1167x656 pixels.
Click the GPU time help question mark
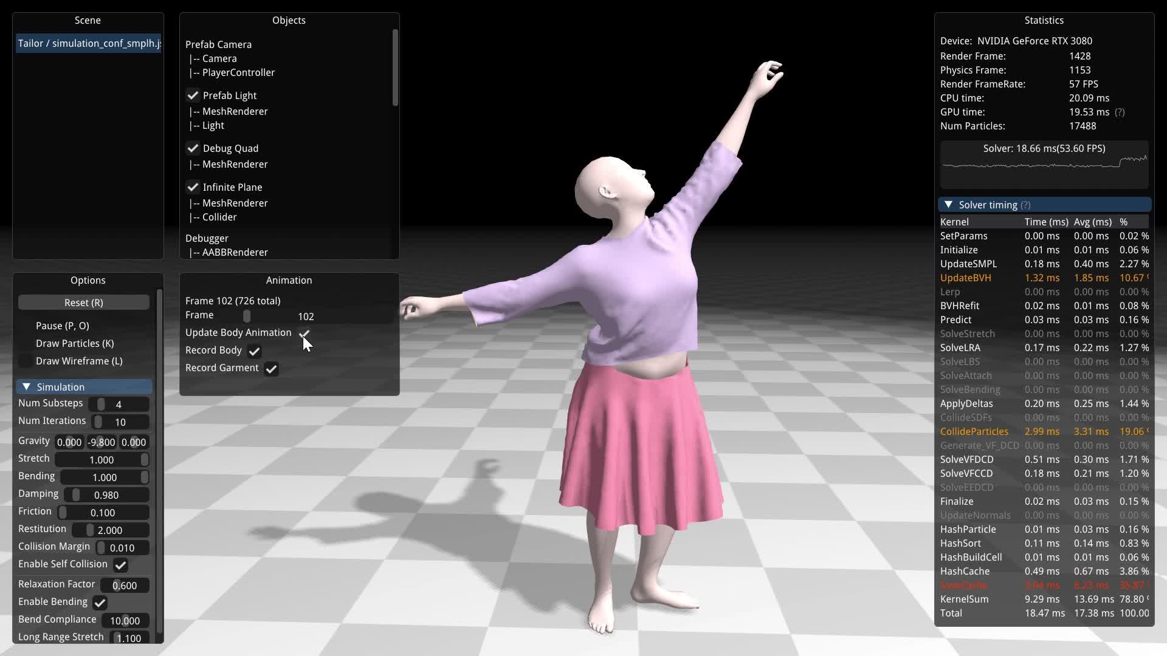pyautogui.click(x=1120, y=112)
